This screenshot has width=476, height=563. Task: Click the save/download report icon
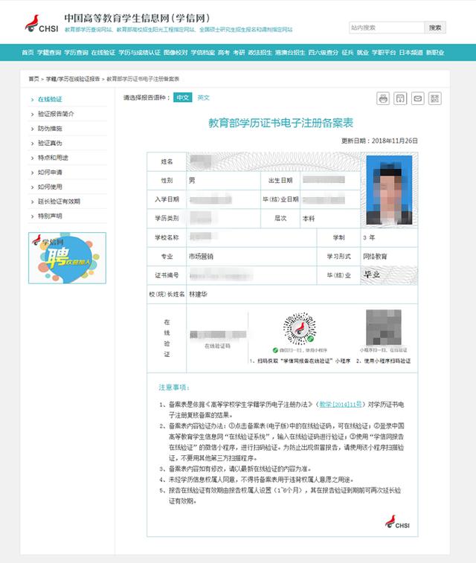click(x=400, y=98)
